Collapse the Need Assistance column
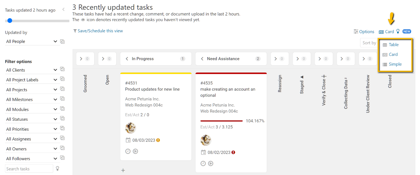420x175 pixels. [202, 59]
